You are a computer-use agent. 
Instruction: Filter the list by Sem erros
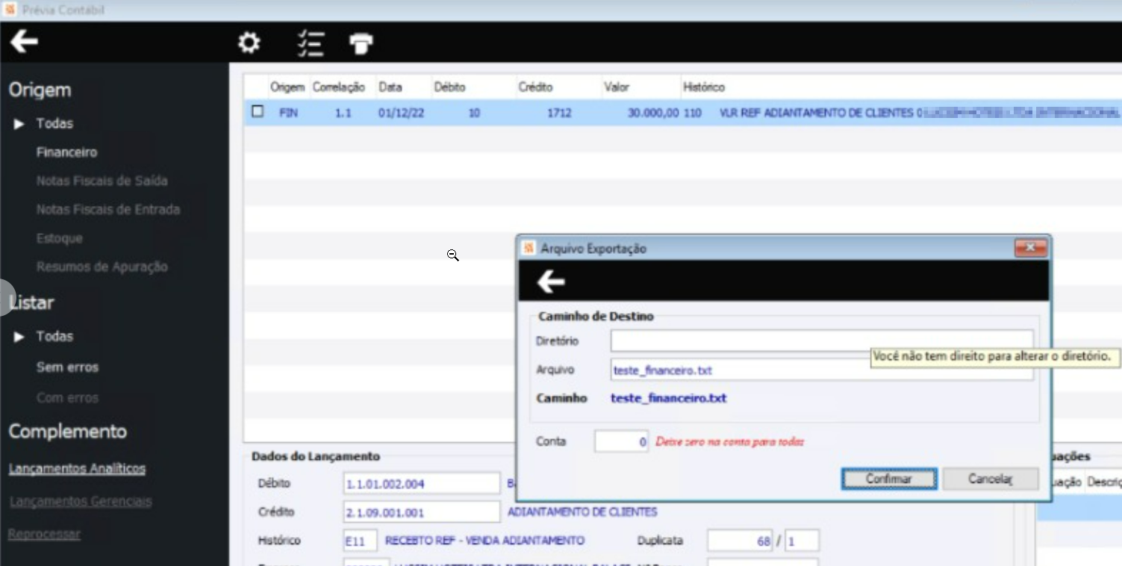tap(67, 367)
